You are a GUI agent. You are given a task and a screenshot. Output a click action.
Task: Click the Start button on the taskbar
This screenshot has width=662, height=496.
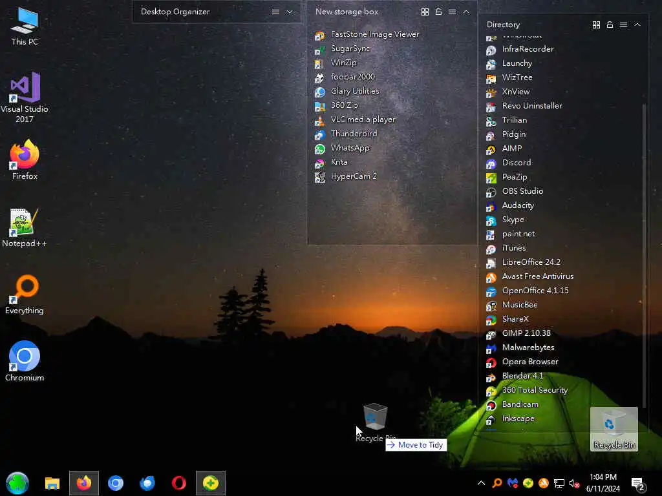(x=17, y=483)
